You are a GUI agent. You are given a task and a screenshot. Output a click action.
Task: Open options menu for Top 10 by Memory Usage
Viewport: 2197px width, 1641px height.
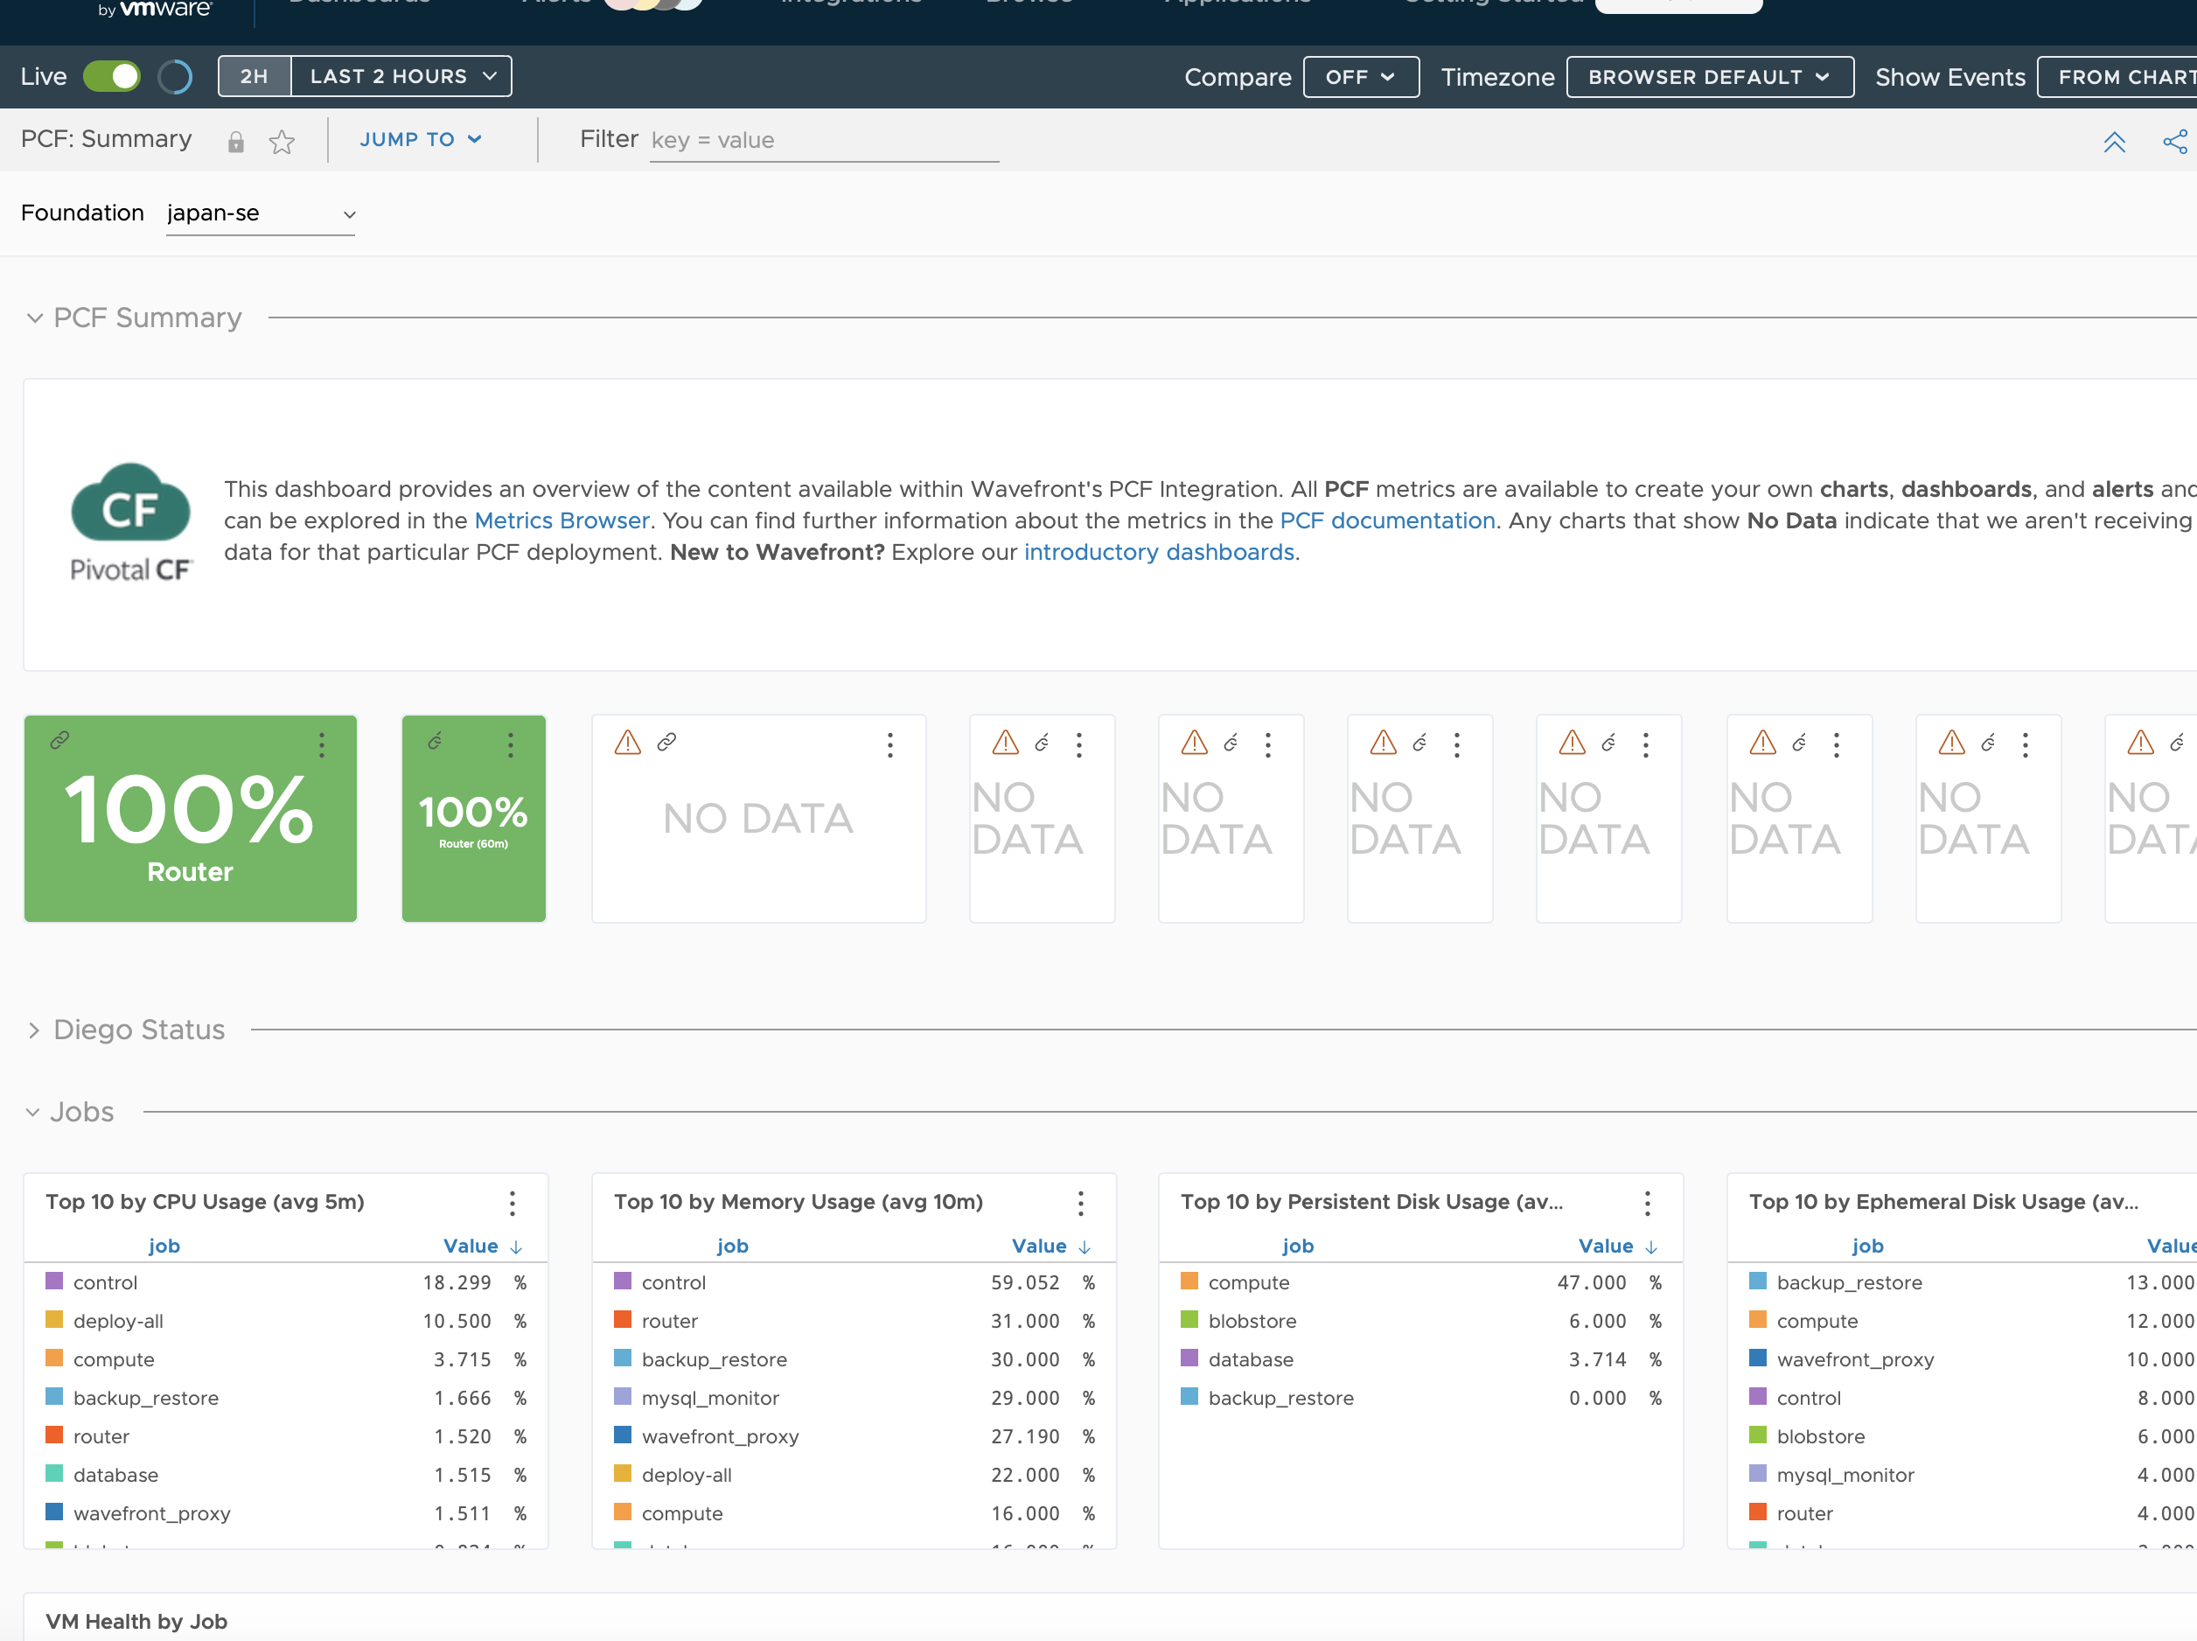[1081, 1203]
